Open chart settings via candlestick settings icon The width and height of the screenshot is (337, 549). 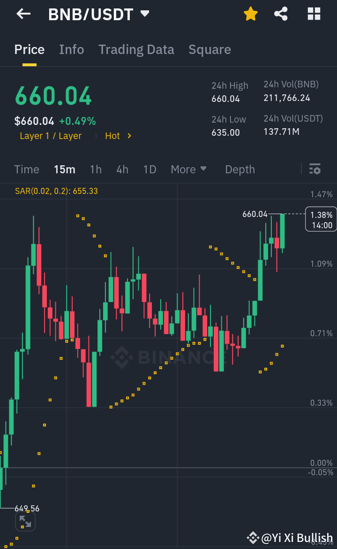(x=315, y=169)
